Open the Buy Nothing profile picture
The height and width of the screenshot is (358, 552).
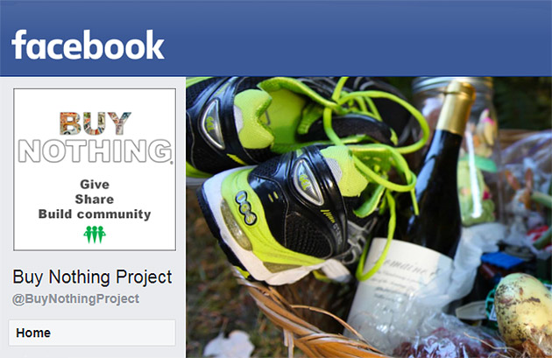click(95, 169)
